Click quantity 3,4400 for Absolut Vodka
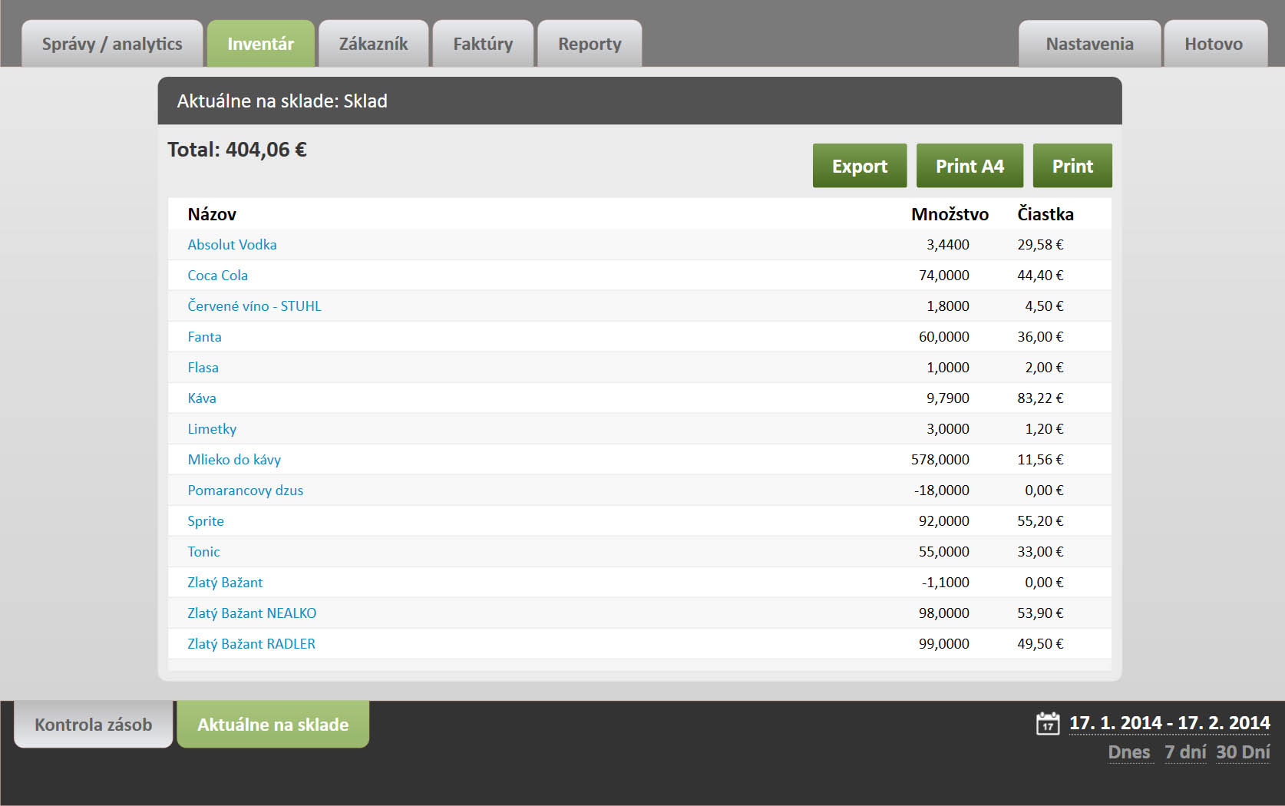The image size is (1285, 806). (x=948, y=245)
